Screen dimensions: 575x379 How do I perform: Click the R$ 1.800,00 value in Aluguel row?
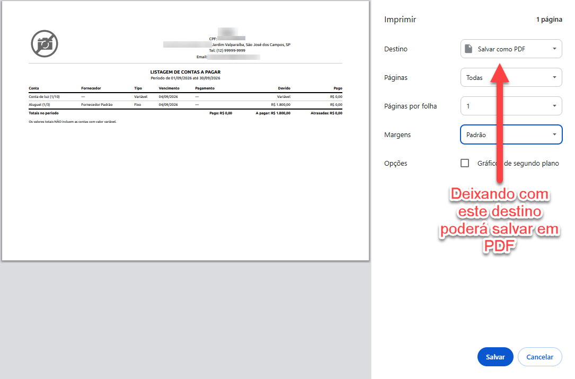click(280, 105)
